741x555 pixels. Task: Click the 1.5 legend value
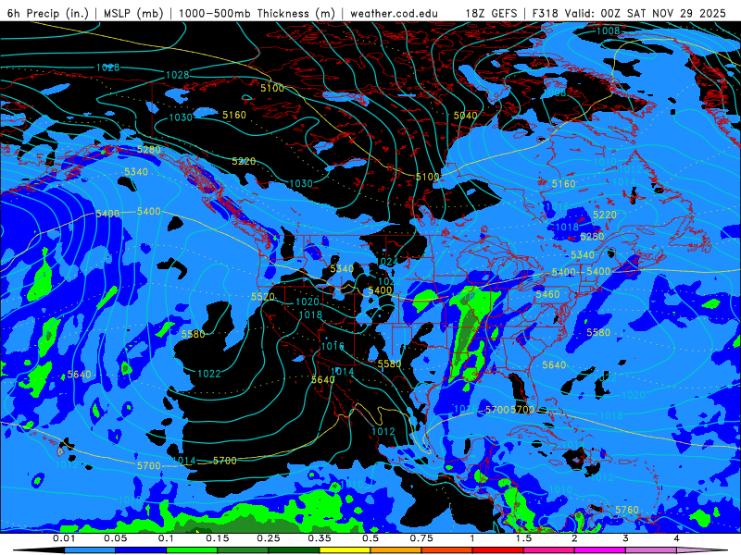[x=523, y=538]
